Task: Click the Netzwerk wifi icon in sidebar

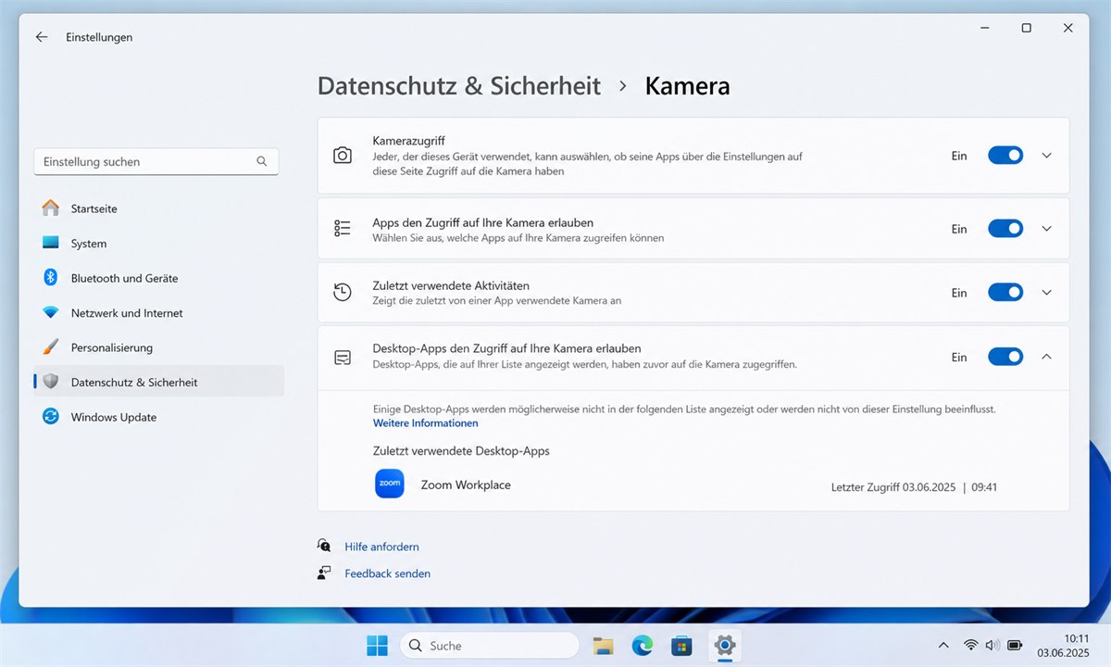Action: click(x=51, y=313)
